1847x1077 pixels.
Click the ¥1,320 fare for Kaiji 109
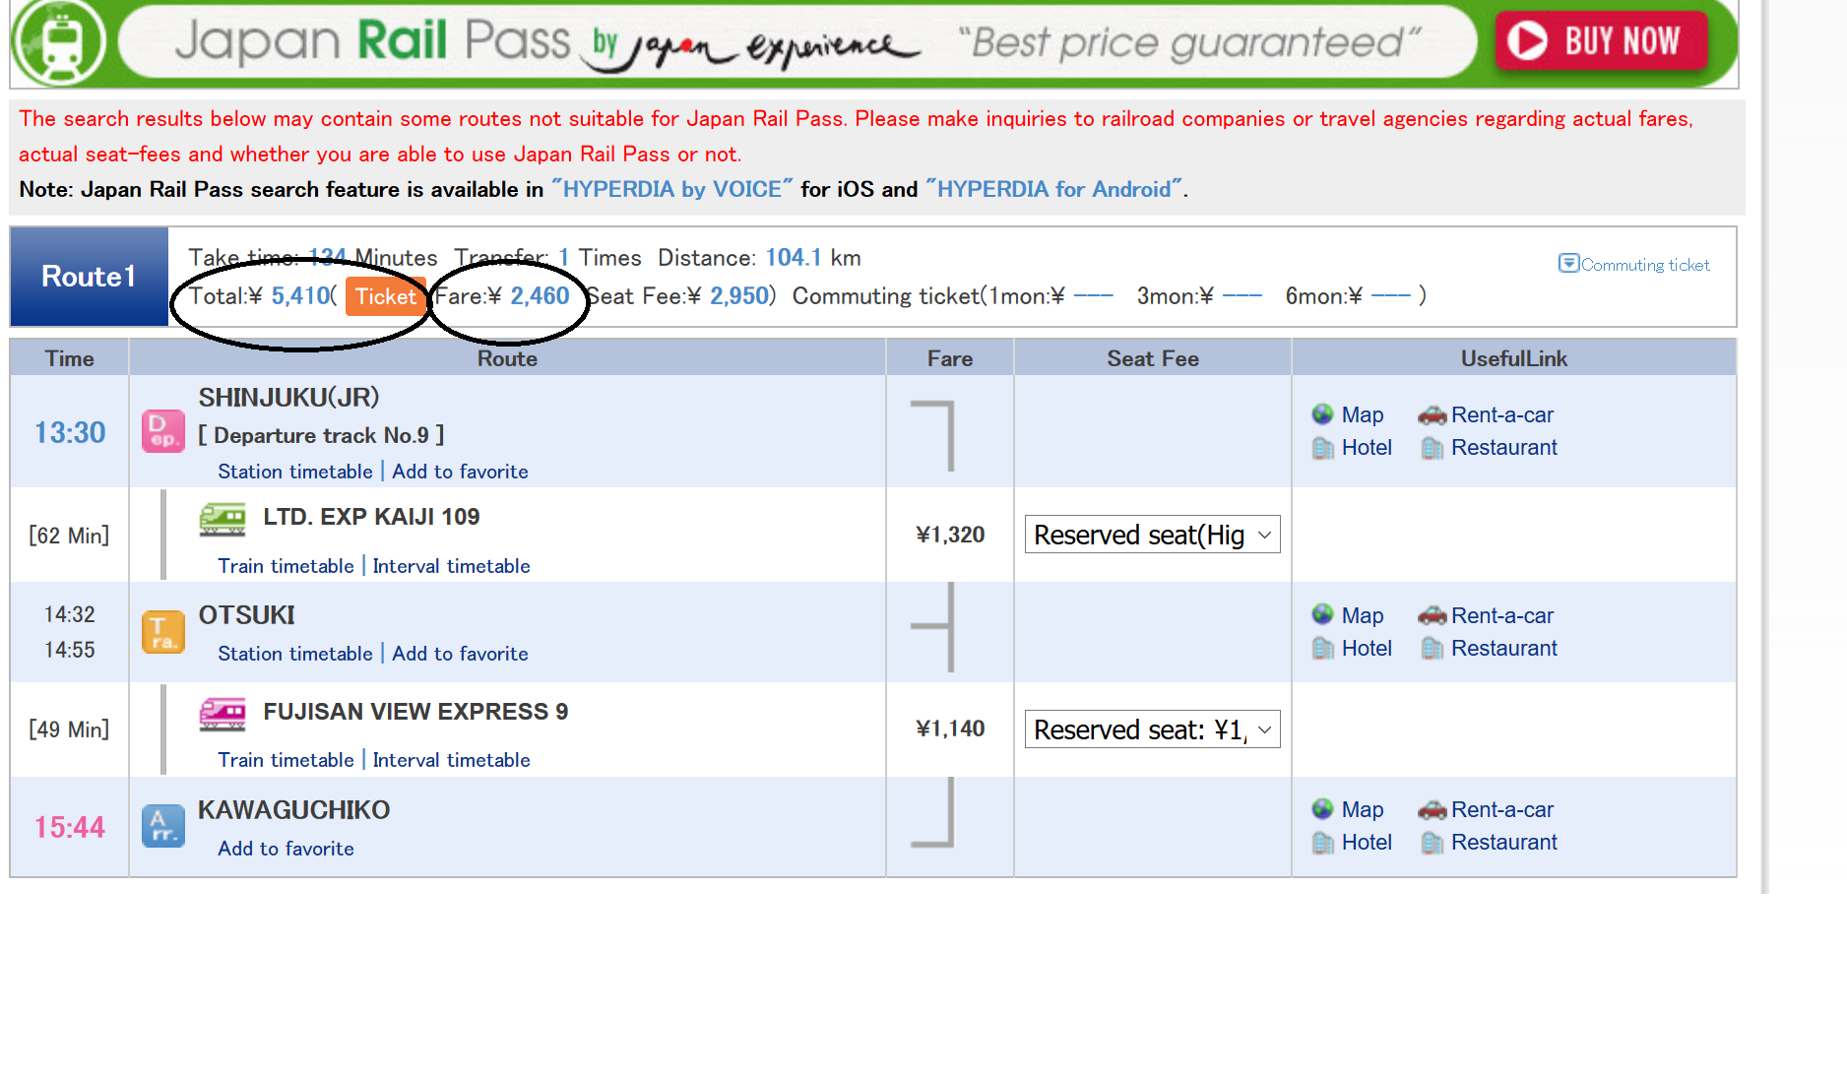click(950, 535)
